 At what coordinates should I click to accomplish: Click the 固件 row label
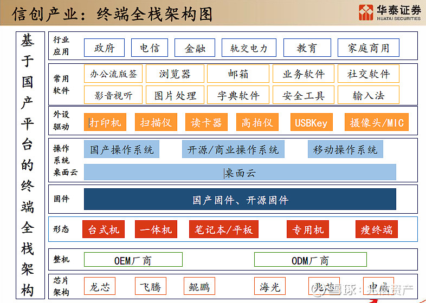pos(61,199)
